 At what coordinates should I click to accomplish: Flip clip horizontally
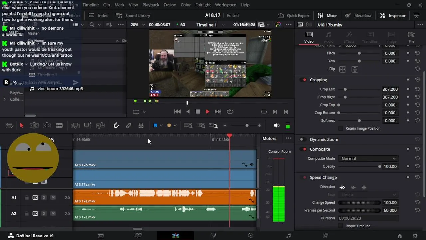tap(343, 69)
